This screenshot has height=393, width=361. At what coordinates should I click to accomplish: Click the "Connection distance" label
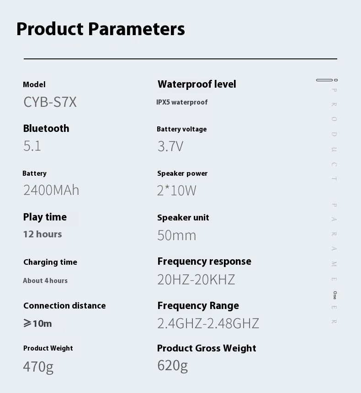click(x=64, y=306)
